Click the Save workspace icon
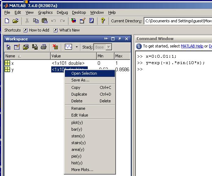 35,47
